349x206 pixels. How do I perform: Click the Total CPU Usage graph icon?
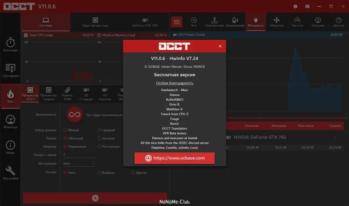[x=26, y=35]
